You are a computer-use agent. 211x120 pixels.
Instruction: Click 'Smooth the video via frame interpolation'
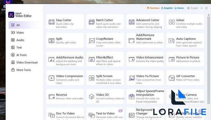point(148,100)
